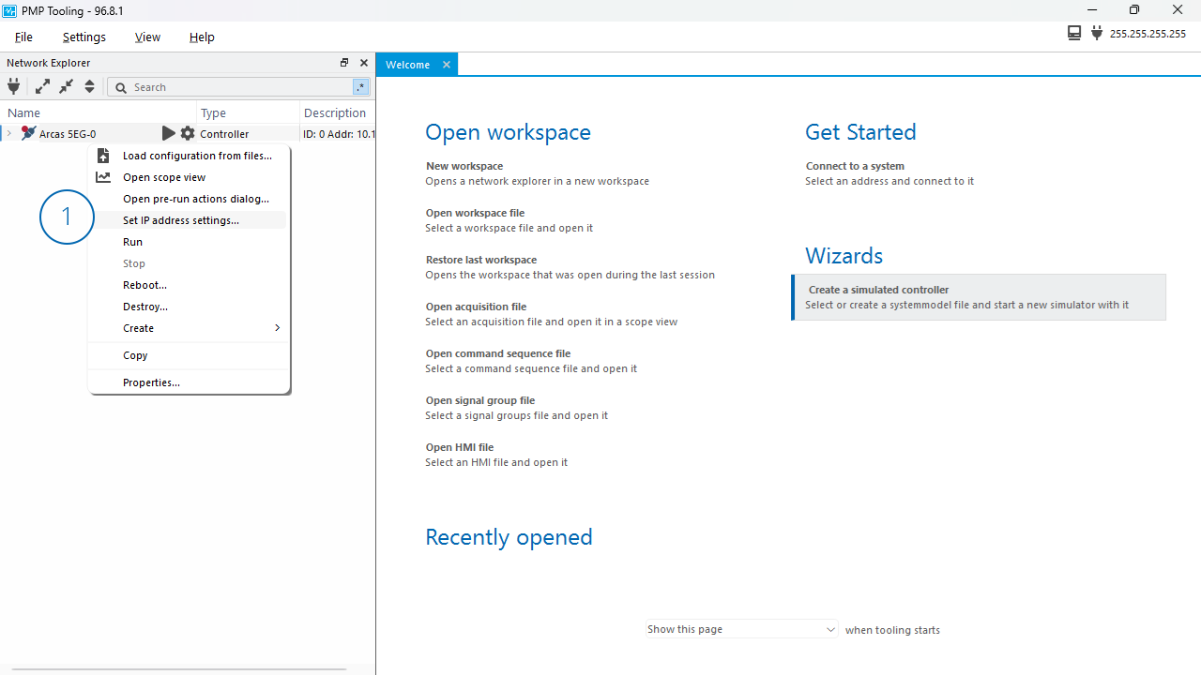This screenshot has height=675, width=1201.
Task: Click the plug connect icon in Network Explorer toolbar
Action: pyautogui.click(x=13, y=86)
